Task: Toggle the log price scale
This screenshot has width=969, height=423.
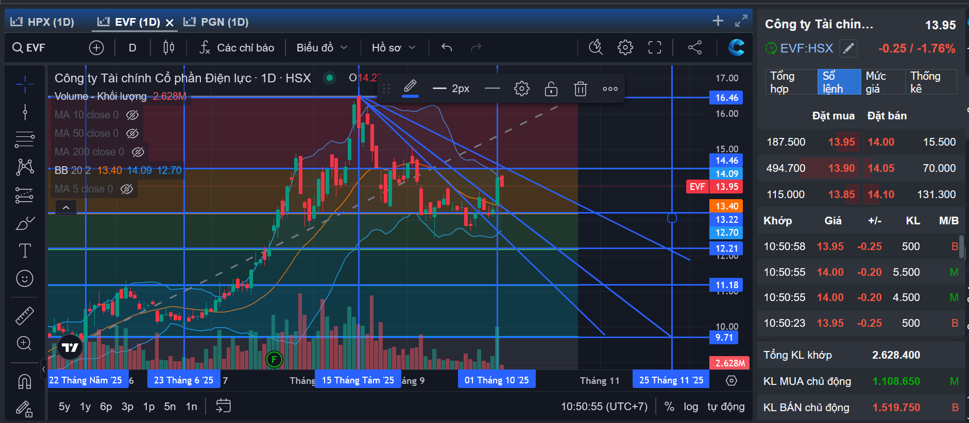Action: point(691,407)
